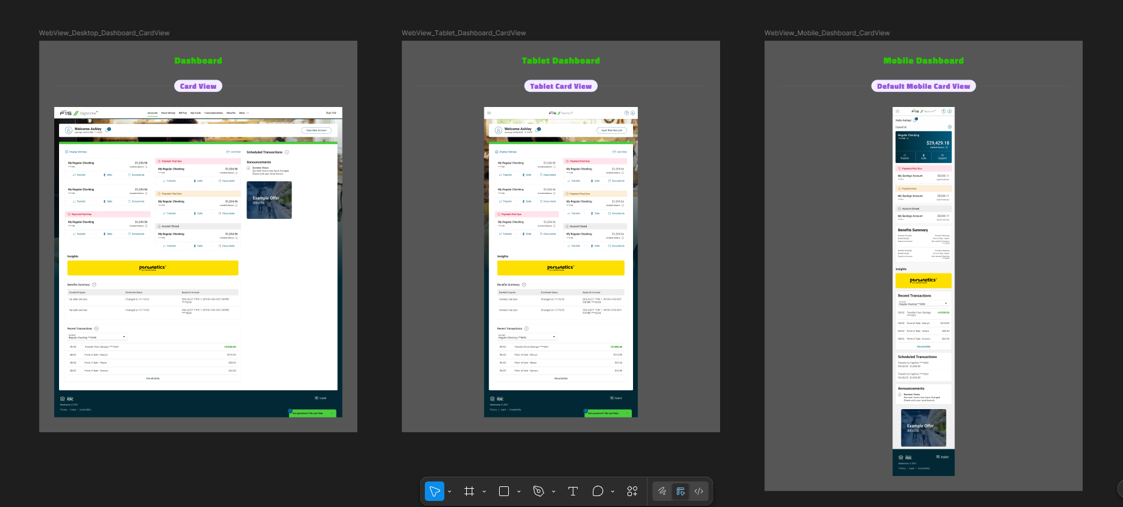Click the "Card View" pill label
The height and width of the screenshot is (507, 1123).
[x=198, y=86]
